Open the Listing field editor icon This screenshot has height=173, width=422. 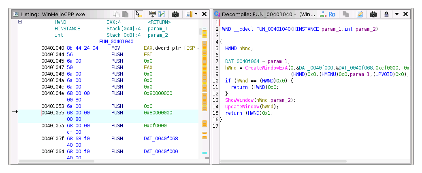[153, 14]
